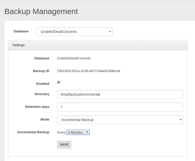Click the arrow on the top Database selector

110,32
